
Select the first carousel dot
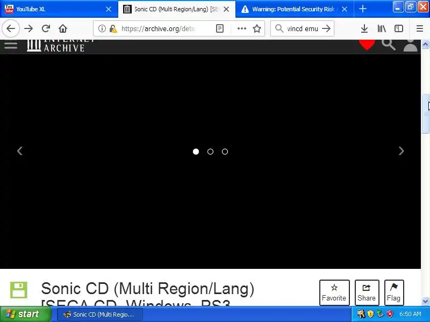(x=196, y=152)
